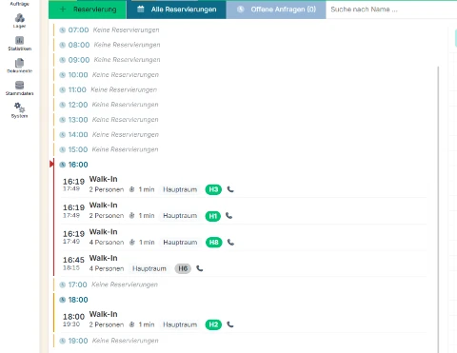This screenshot has height=353, width=457.
Task: Click the phone icon for table H2
Action: click(230, 324)
